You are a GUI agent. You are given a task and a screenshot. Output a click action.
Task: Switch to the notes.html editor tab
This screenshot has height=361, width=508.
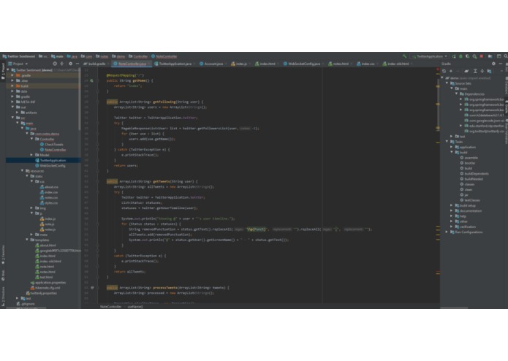[x=340, y=64]
